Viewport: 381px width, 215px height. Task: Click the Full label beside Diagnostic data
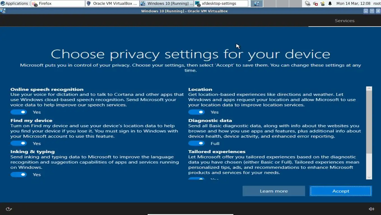(215, 143)
